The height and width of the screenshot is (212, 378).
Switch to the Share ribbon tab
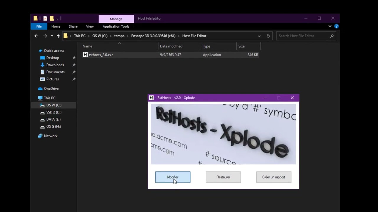(73, 26)
